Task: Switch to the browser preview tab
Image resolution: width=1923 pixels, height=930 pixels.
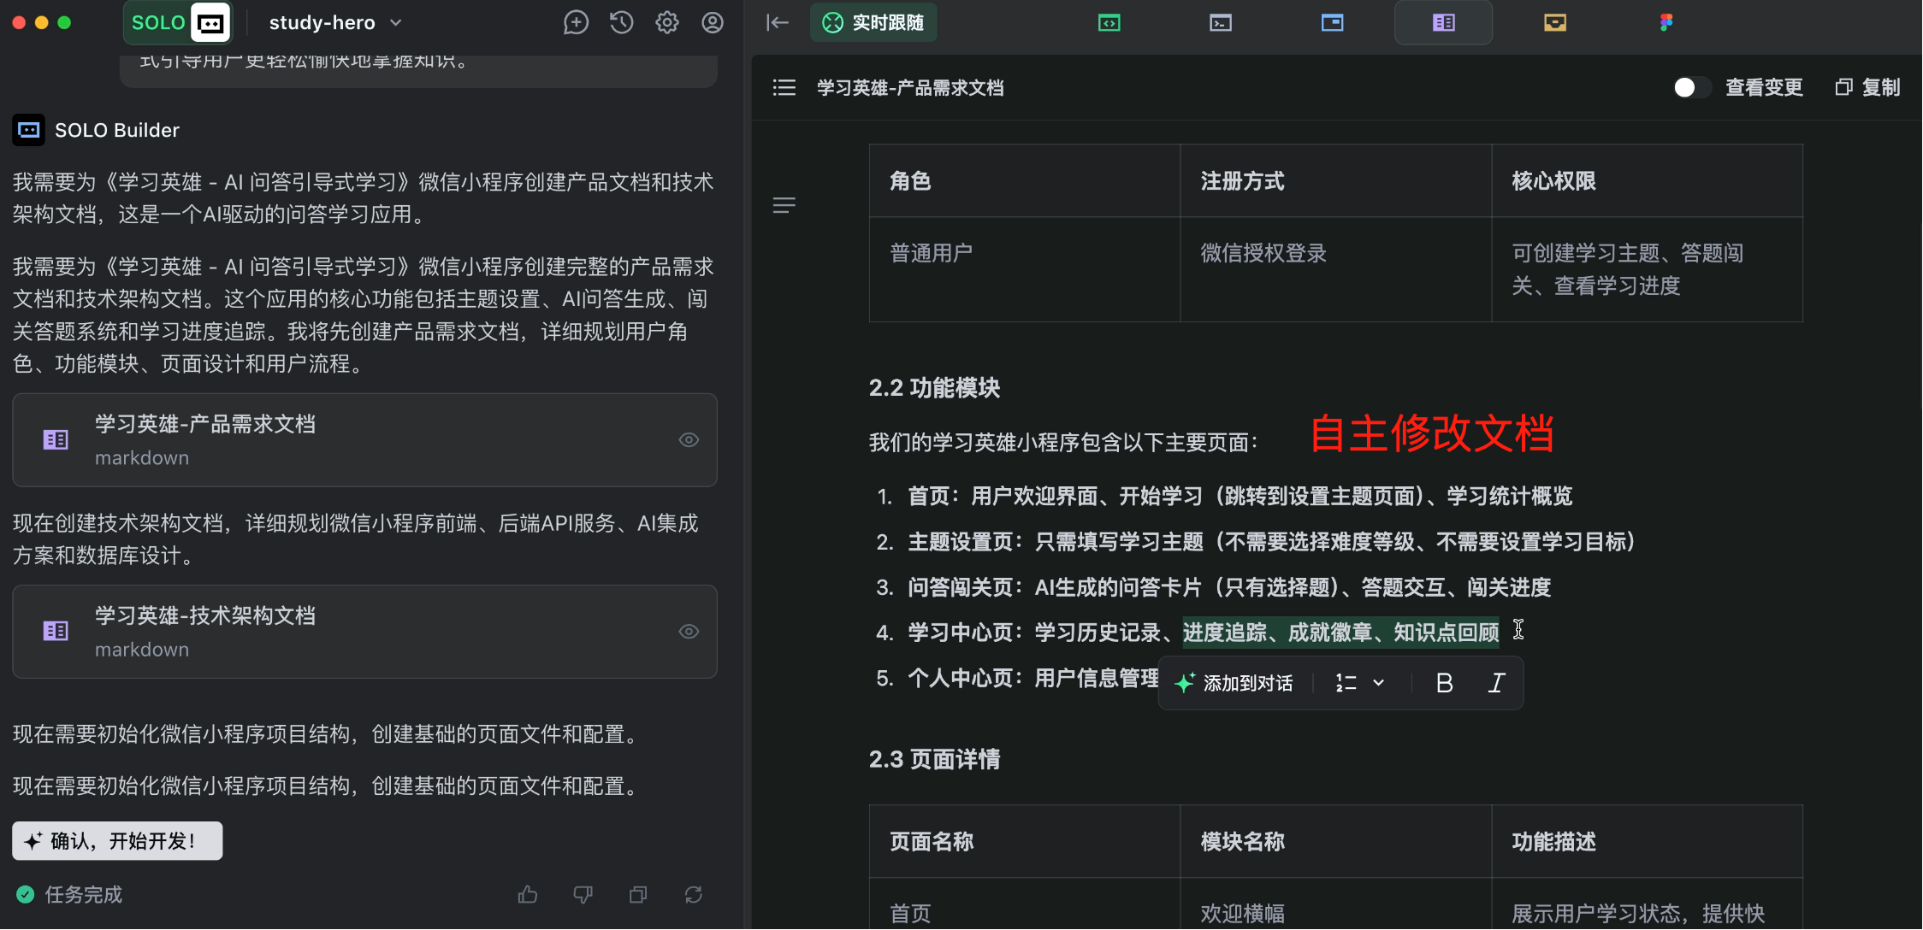Action: click(x=1332, y=23)
